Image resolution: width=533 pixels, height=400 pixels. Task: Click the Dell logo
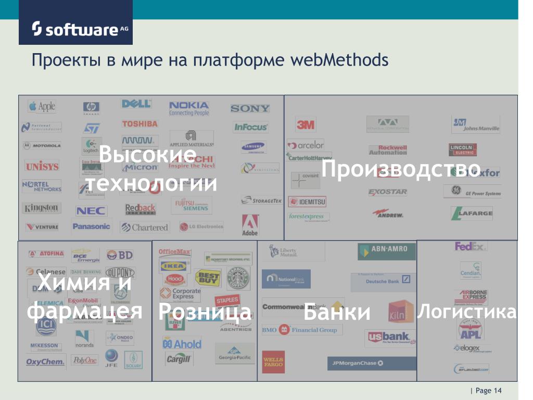click(x=136, y=104)
